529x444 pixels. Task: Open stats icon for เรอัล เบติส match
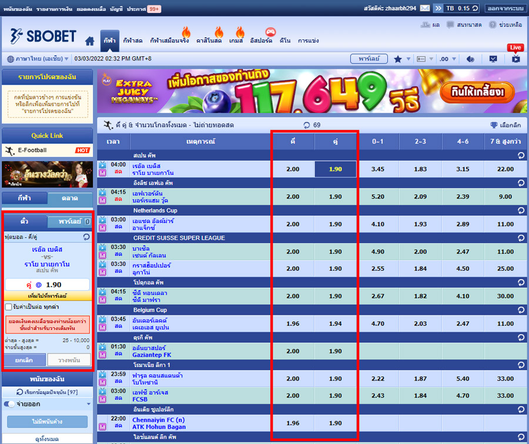[x=102, y=173]
